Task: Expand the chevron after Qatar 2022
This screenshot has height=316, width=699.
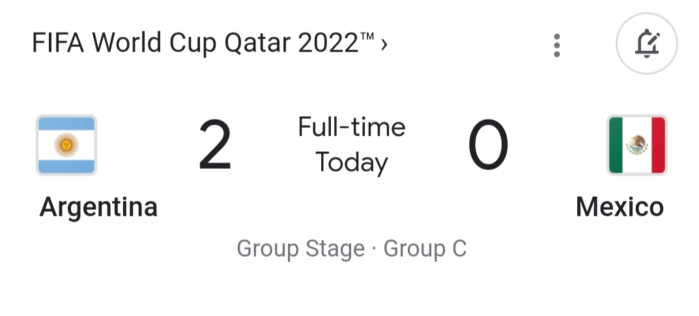Action: pos(384,44)
